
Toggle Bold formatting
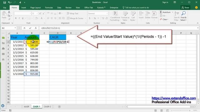click(x=16, y=18)
